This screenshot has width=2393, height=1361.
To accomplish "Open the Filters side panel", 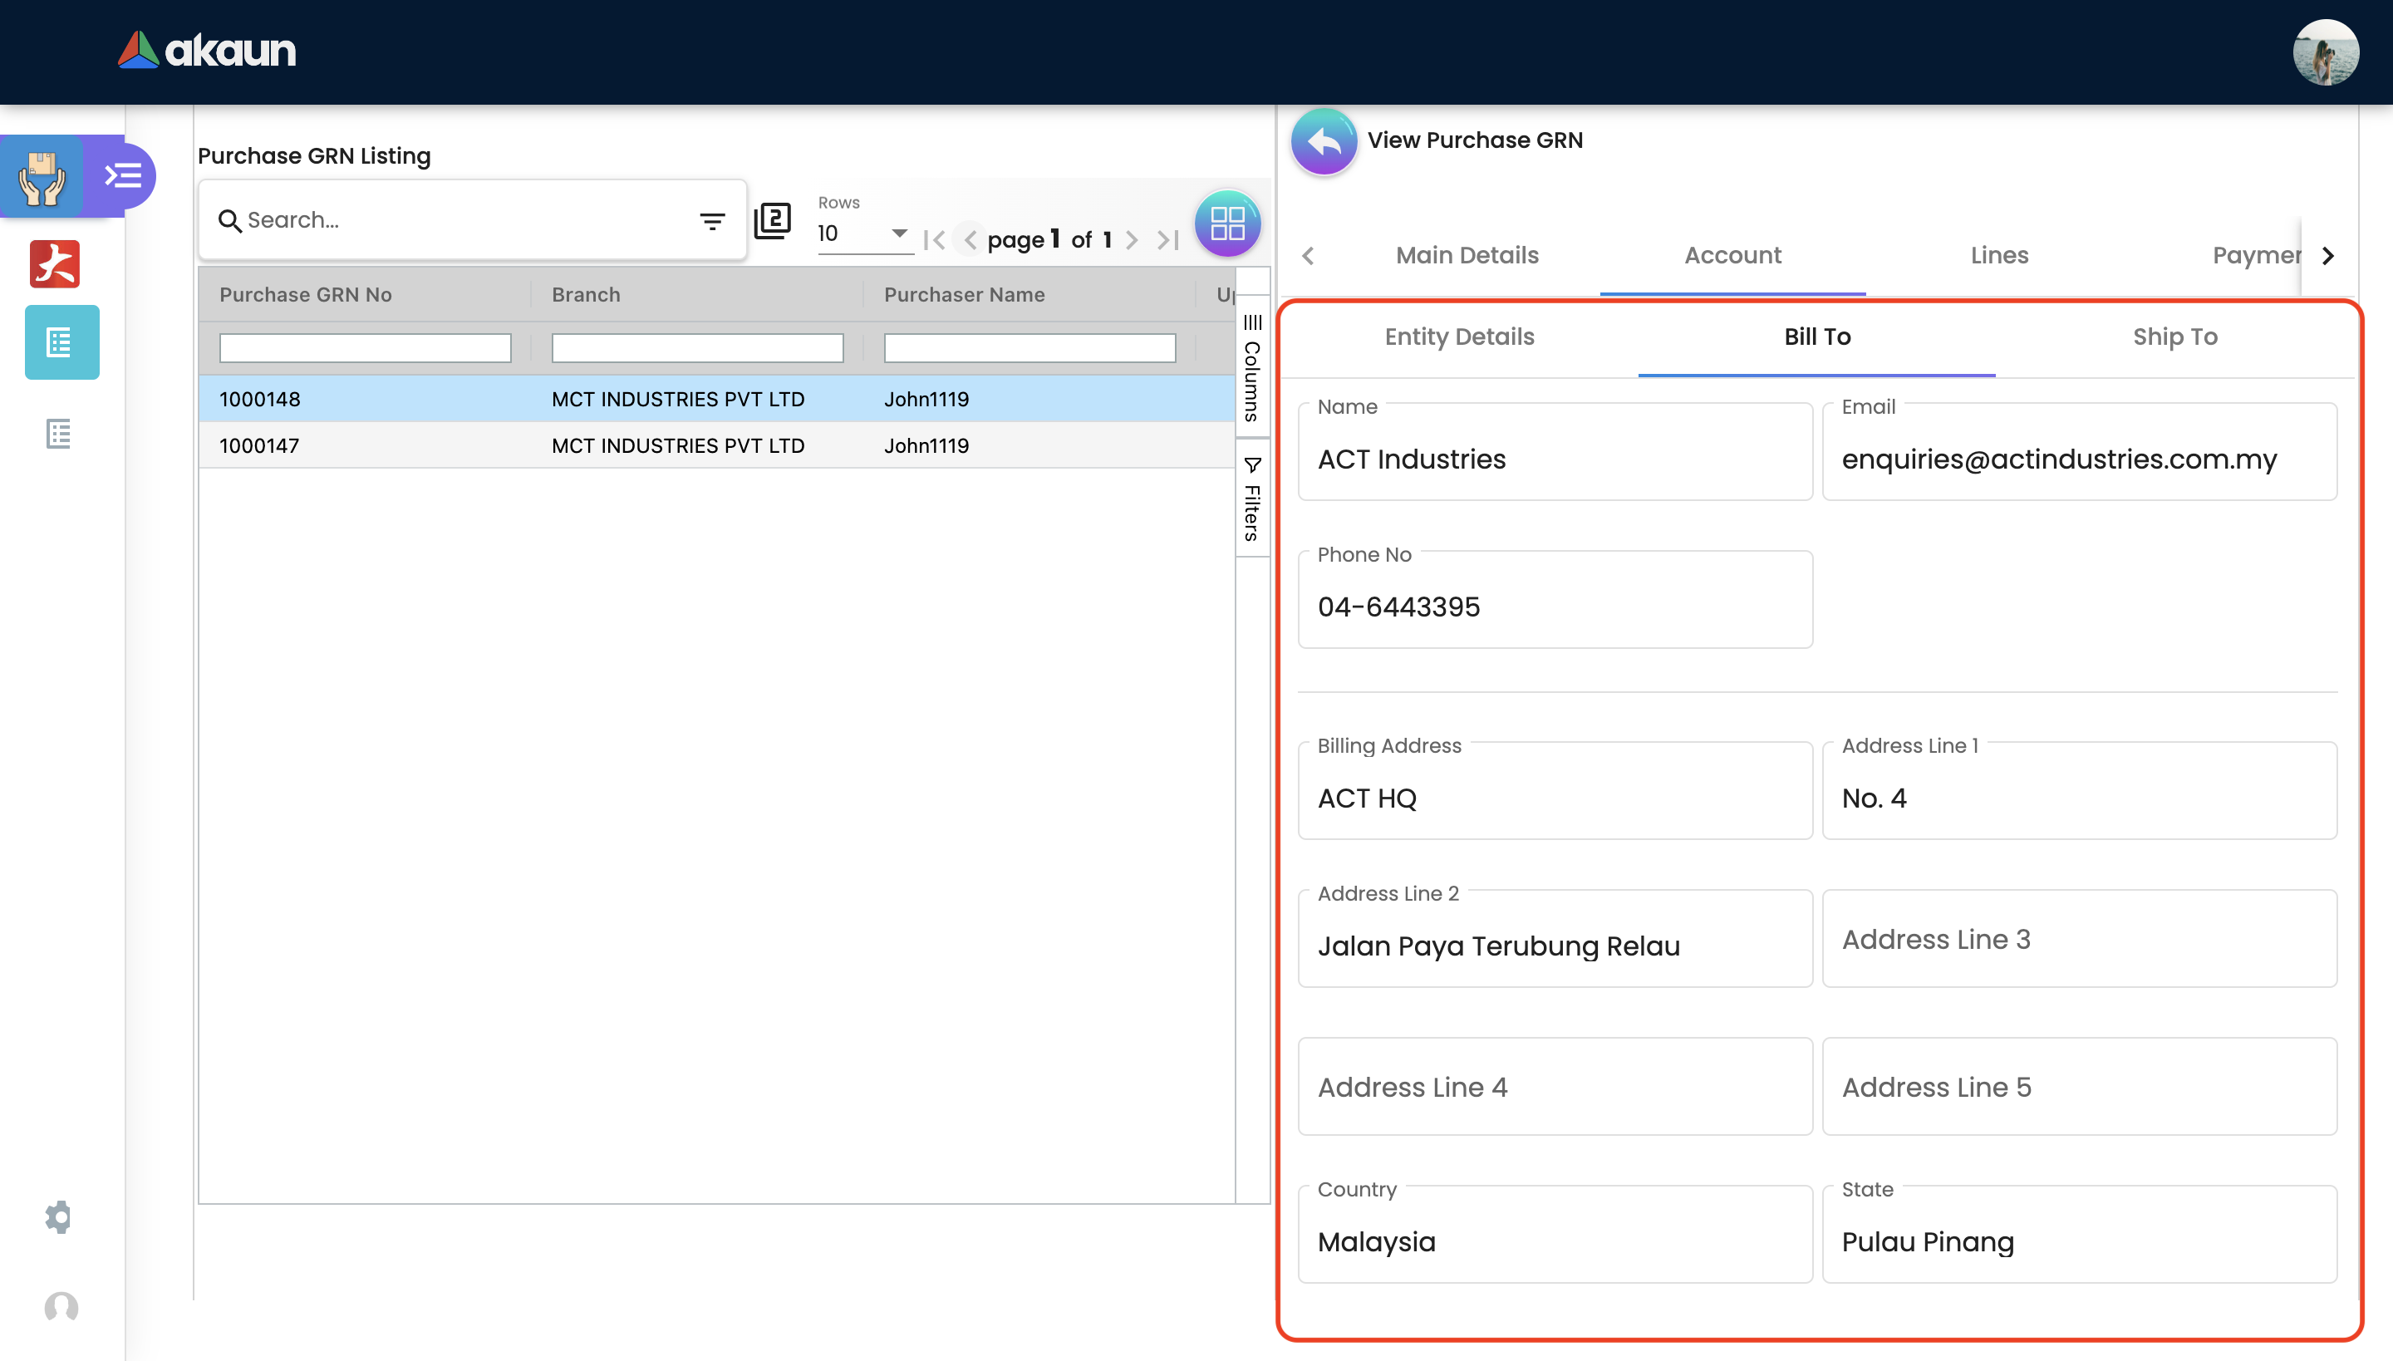I will (1253, 499).
